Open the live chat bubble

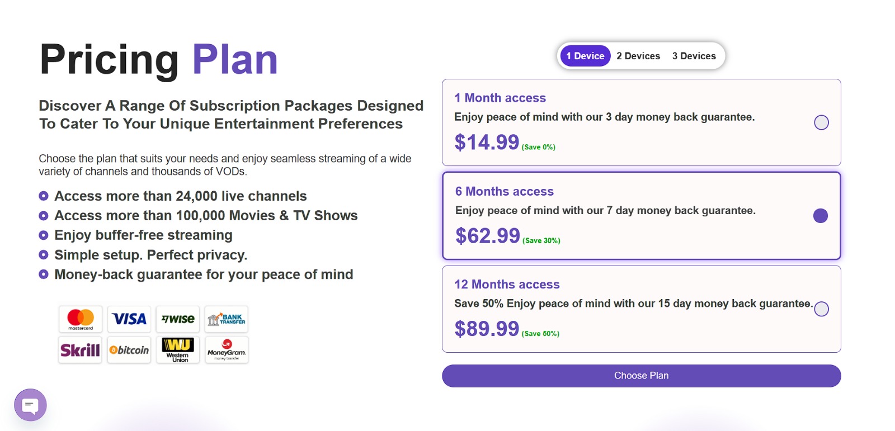[30, 405]
